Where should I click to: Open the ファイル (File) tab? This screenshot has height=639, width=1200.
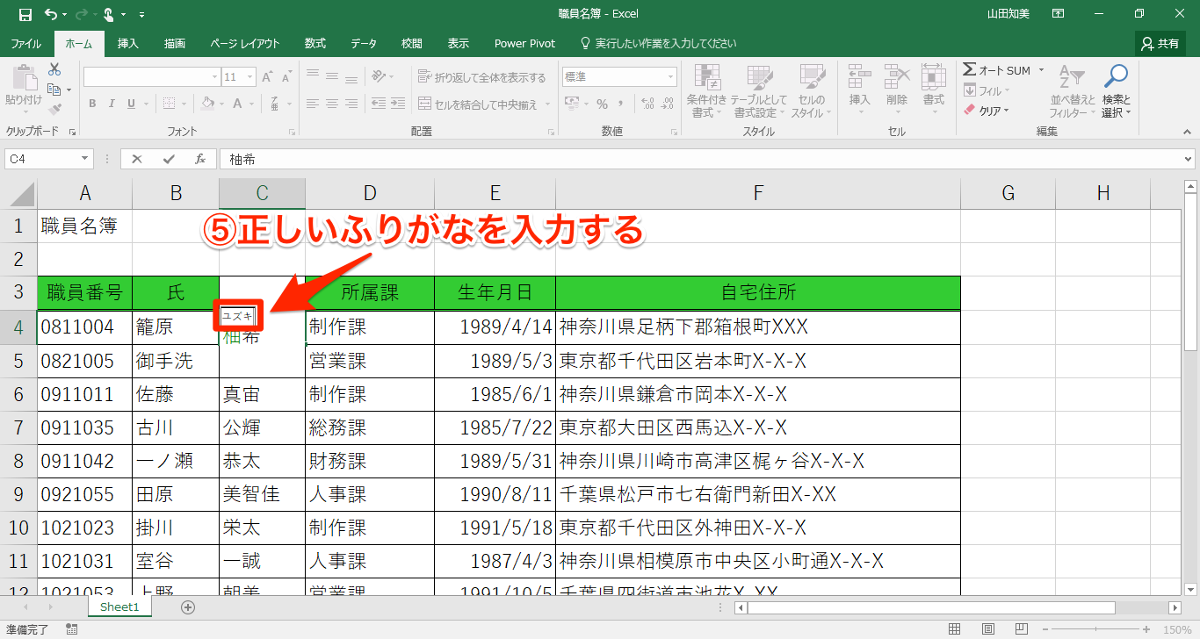point(26,43)
